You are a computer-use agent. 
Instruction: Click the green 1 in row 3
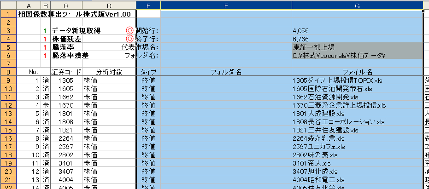[46, 31]
